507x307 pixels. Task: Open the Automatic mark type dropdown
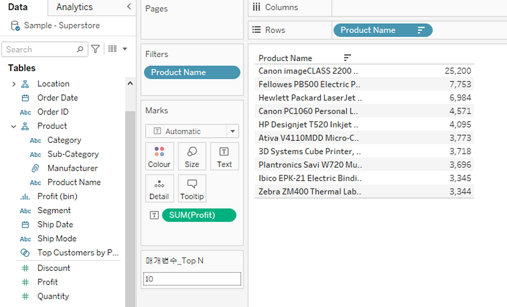click(x=192, y=131)
